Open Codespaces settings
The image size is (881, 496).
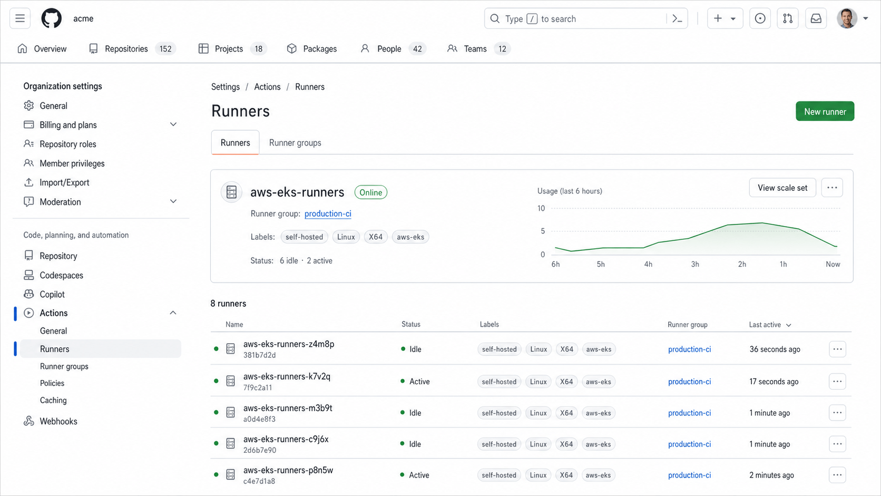click(61, 275)
